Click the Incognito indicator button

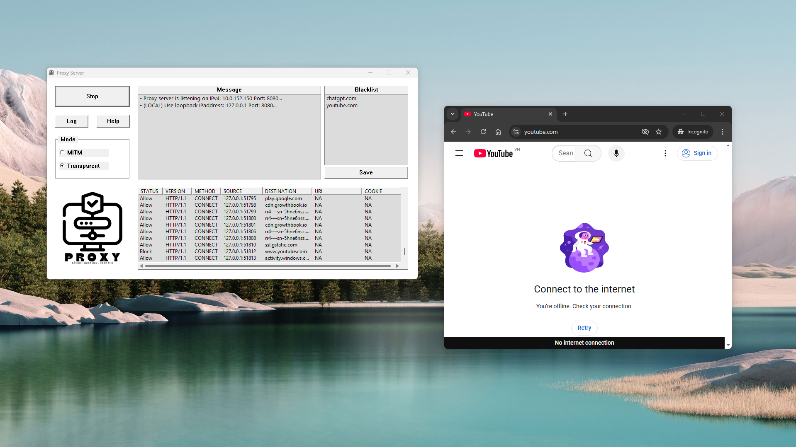coord(693,132)
